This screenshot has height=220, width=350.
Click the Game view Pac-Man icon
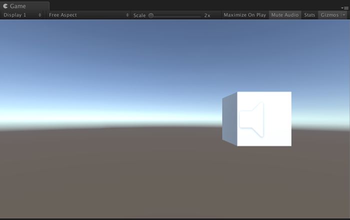click(x=5, y=6)
